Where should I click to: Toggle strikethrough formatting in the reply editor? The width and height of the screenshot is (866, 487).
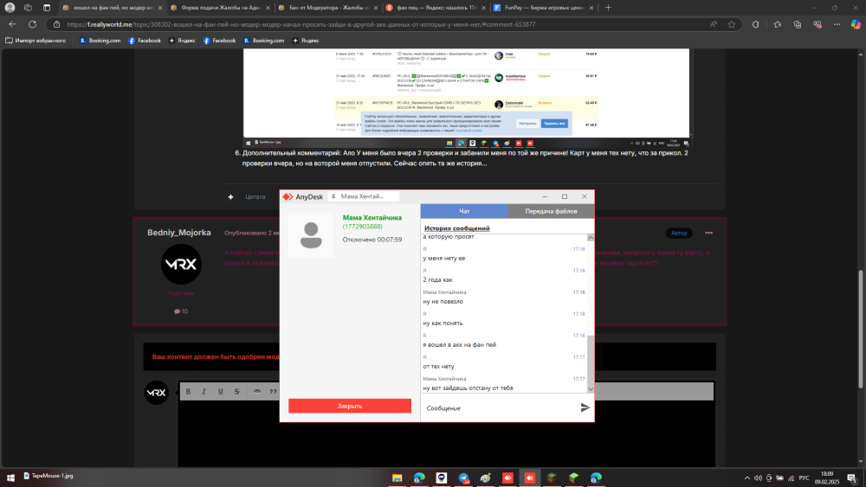pyautogui.click(x=237, y=391)
